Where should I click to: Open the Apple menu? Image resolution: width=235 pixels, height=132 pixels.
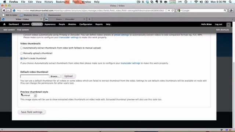coord(5,2)
